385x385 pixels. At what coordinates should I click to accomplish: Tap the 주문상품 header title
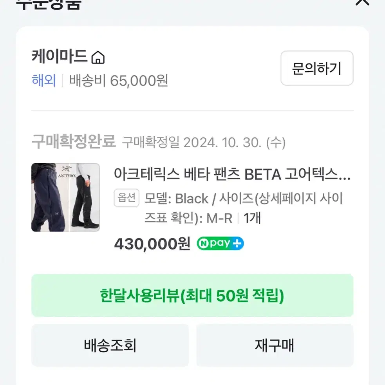(49, 4)
